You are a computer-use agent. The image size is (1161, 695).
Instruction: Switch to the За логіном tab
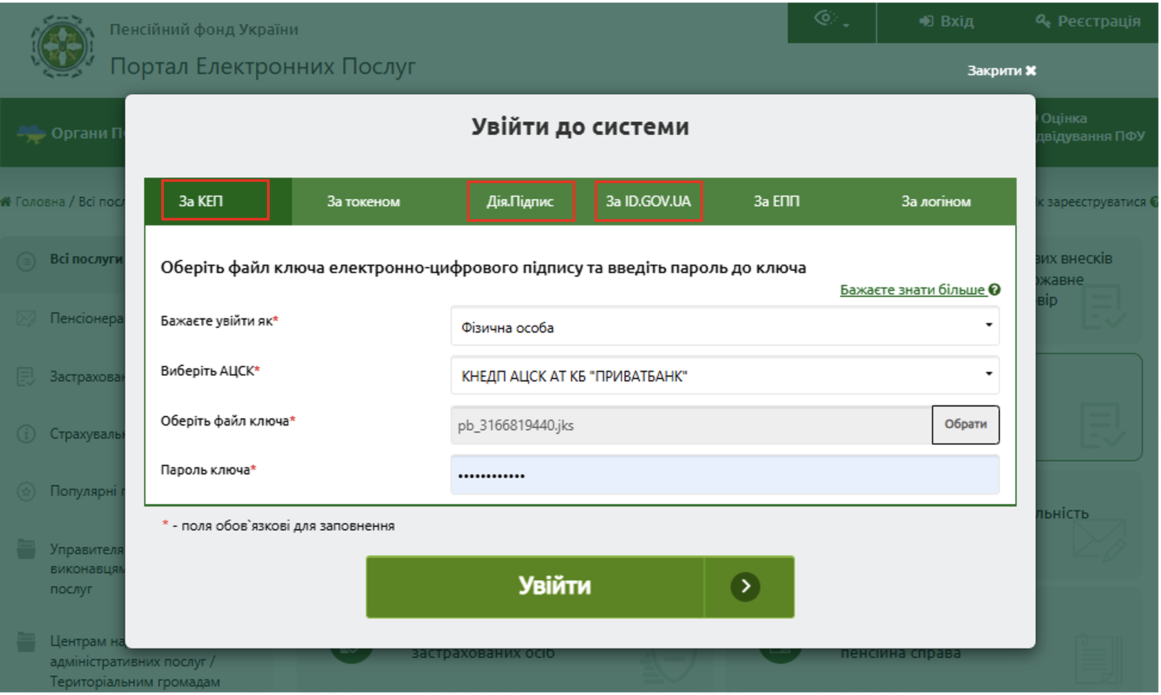pos(935,202)
